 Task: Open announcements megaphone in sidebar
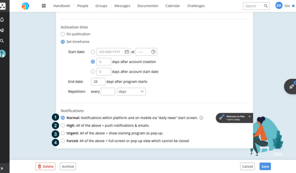point(2,30)
